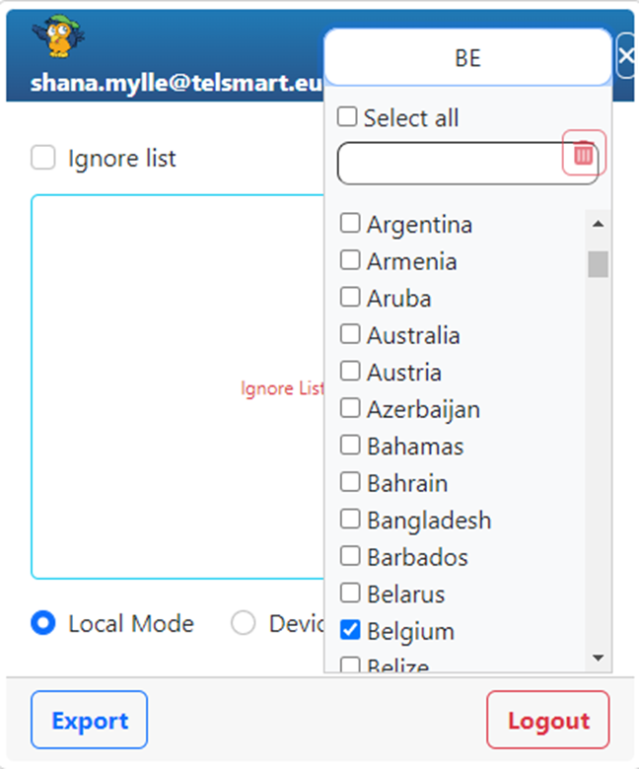Select Argentina in the country list
The image size is (639, 769).
click(350, 224)
